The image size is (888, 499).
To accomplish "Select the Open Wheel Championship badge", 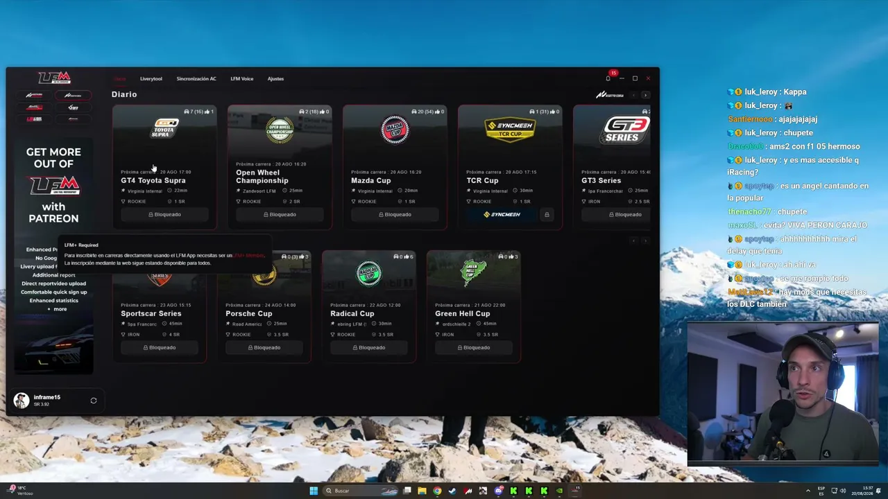I will (280, 130).
